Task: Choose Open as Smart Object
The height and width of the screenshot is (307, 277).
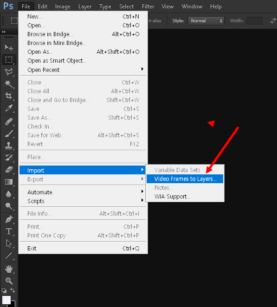Action: pos(83,60)
